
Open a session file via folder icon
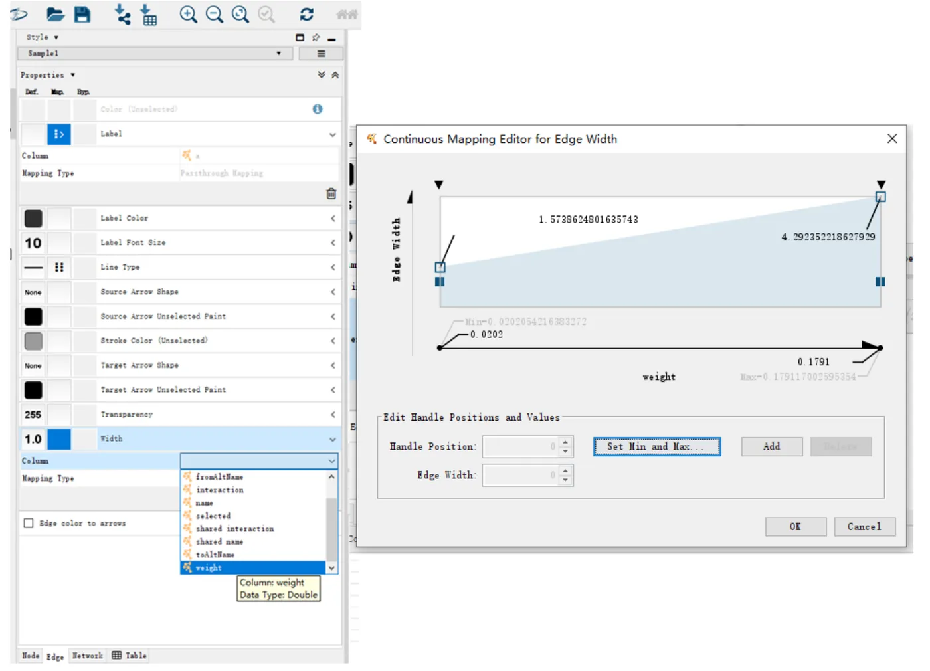point(55,15)
